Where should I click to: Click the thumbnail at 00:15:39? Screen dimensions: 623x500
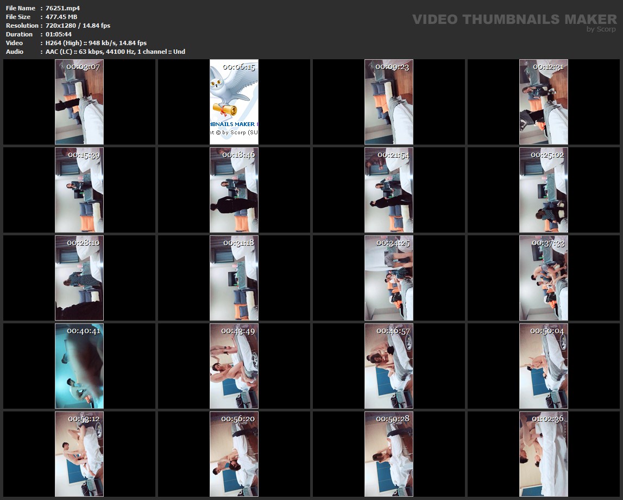click(x=79, y=190)
